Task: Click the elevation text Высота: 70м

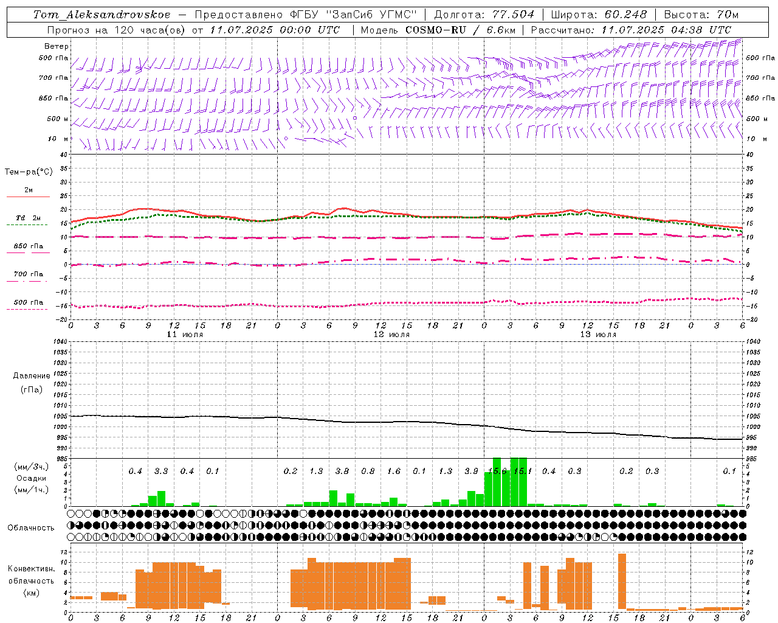Action: pos(701,15)
